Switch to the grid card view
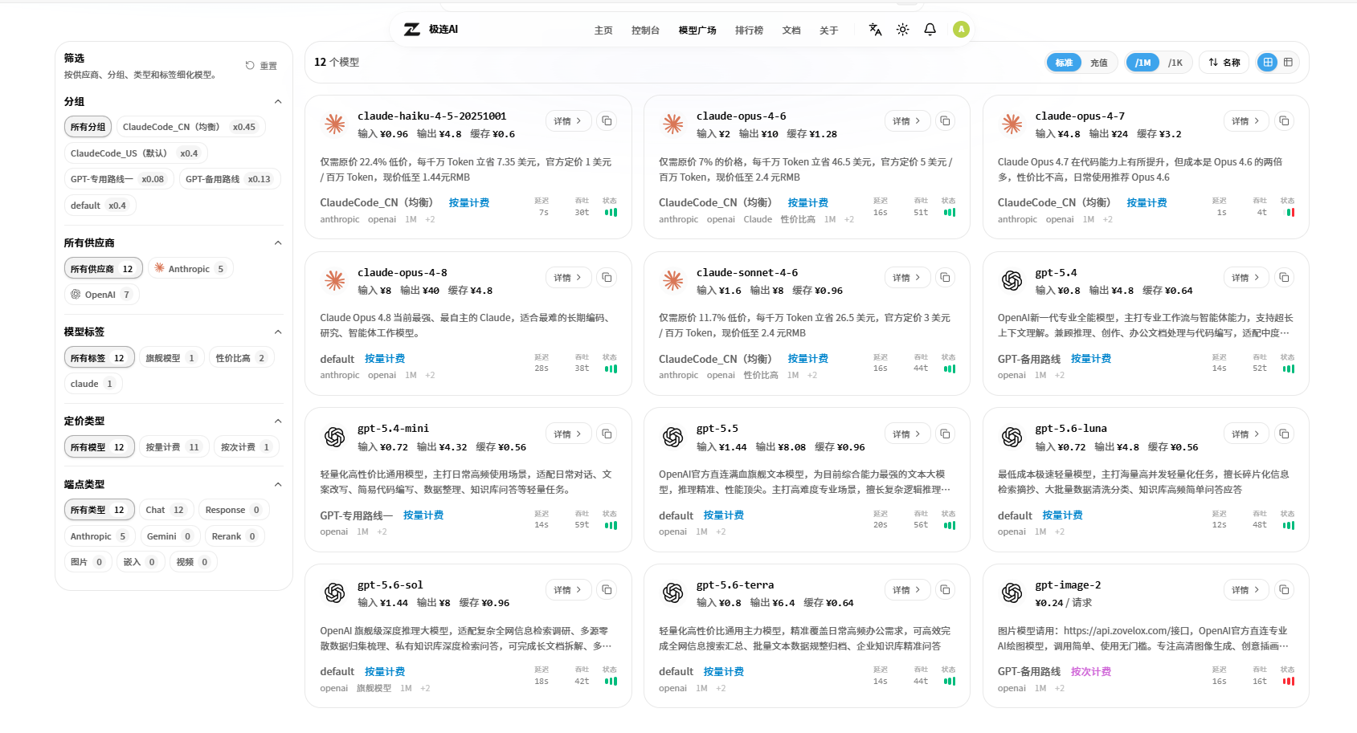The width and height of the screenshot is (1357, 733). pyautogui.click(x=1267, y=63)
